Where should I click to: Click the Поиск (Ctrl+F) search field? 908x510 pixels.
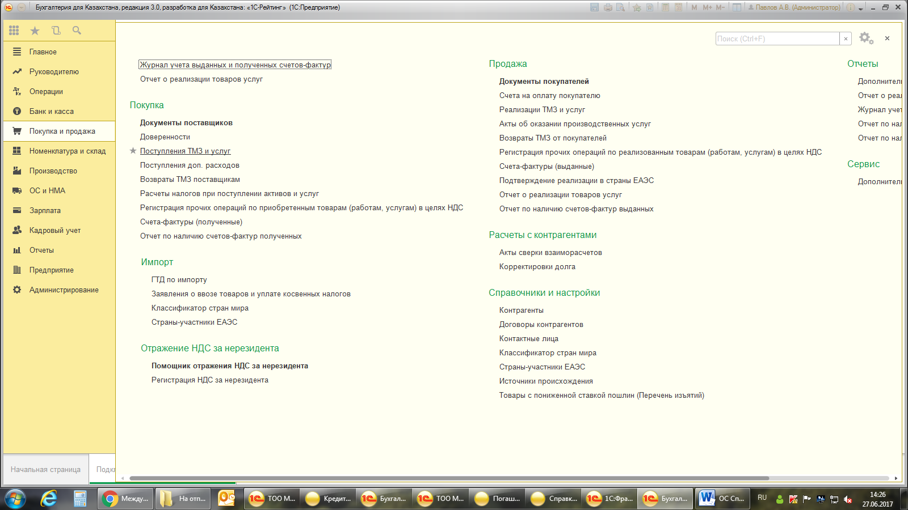pyautogui.click(x=777, y=39)
